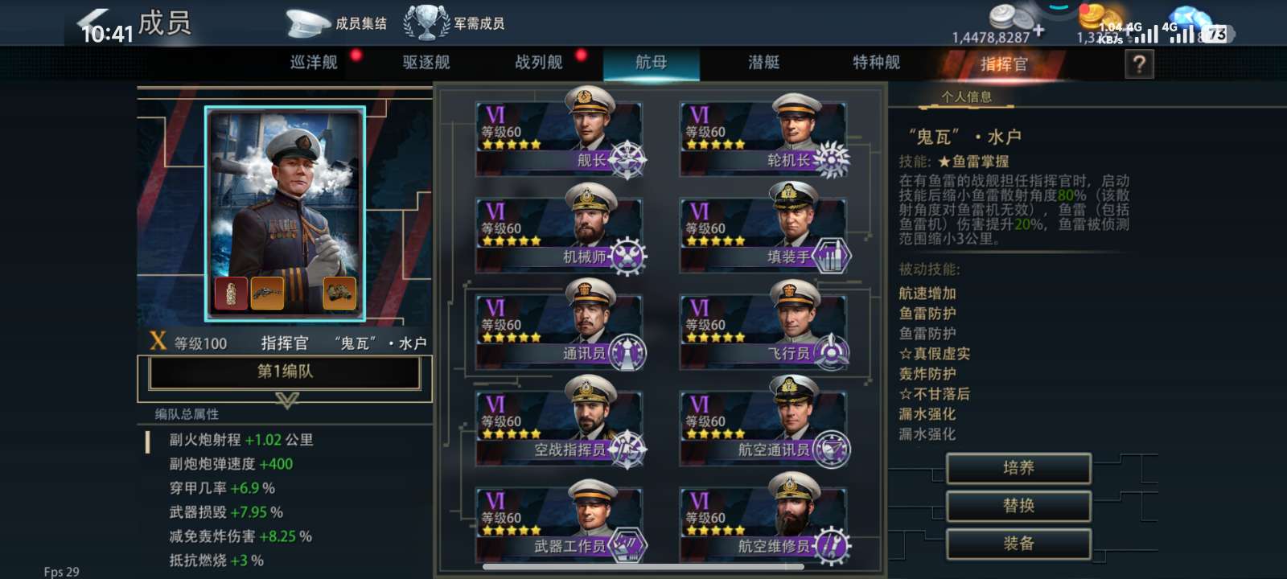This screenshot has width=1287, height=579.
Task: Open the 指挥官 tab
Action: point(1004,64)
